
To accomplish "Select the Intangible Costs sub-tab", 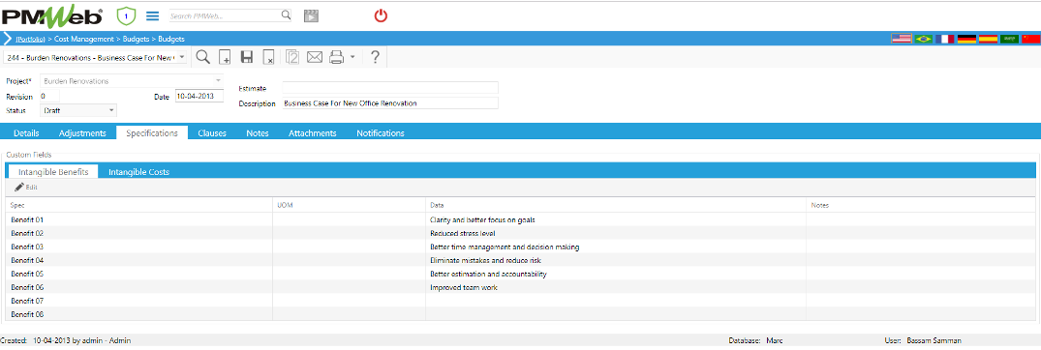I will (x=138, y=172).
